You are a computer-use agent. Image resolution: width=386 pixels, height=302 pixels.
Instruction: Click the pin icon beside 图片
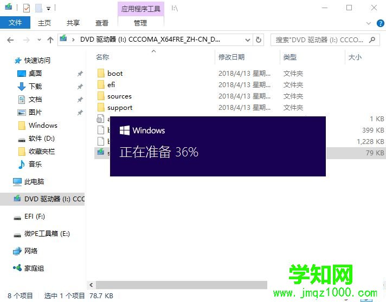80,113
